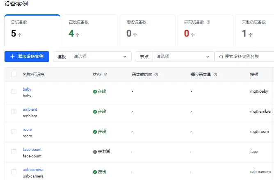274x180 pixels.
Task: Click the 设备实例 page title
Action: [x=16, y=4]
